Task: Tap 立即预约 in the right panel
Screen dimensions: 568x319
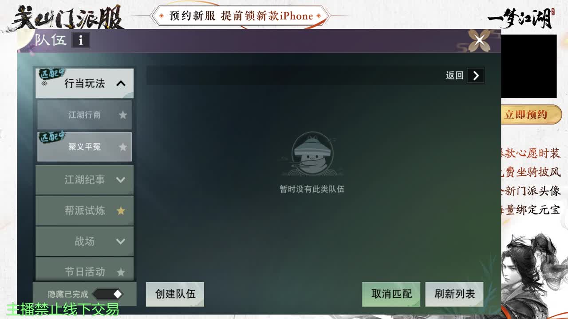Action: (531, 114)
